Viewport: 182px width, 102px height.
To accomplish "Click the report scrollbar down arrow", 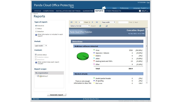I will pyautogui.click(x=147, y=83).
